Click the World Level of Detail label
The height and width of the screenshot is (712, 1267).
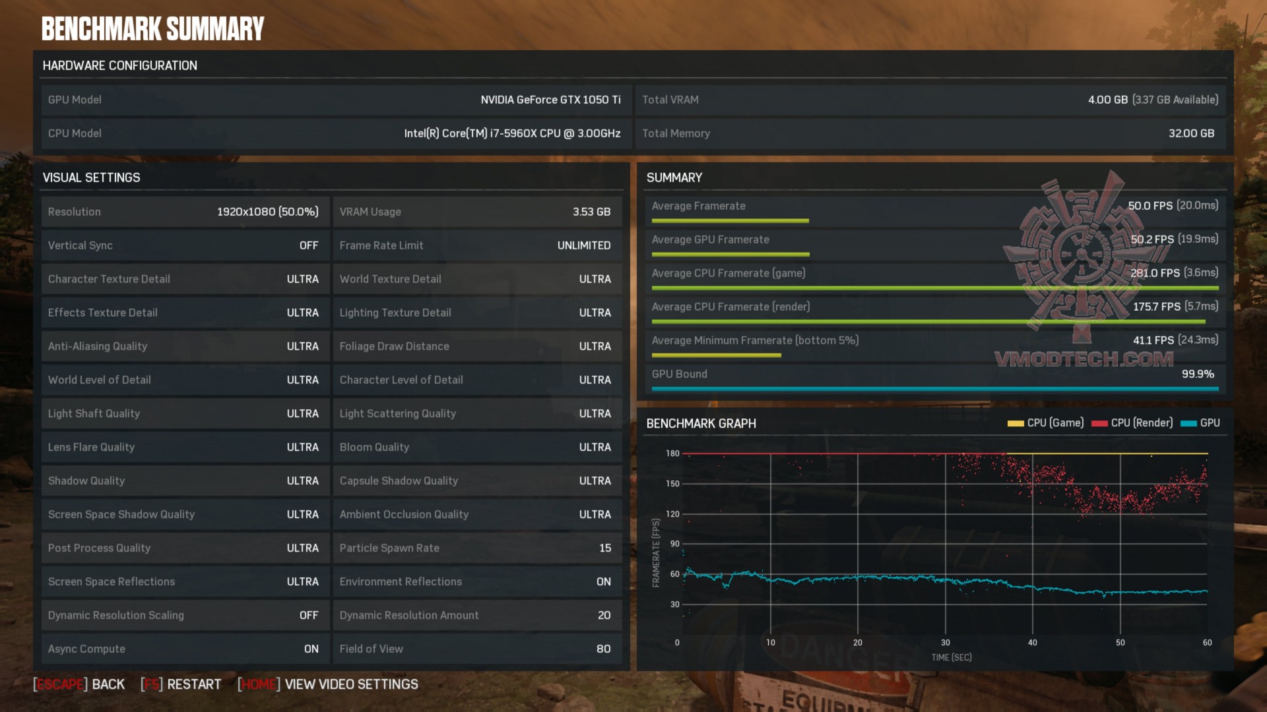pos(100,380)
